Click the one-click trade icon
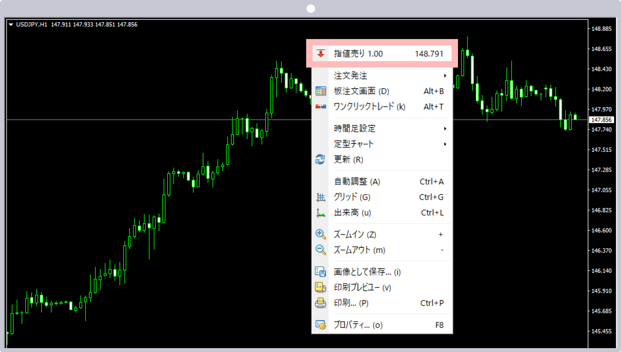 point(321,107)
